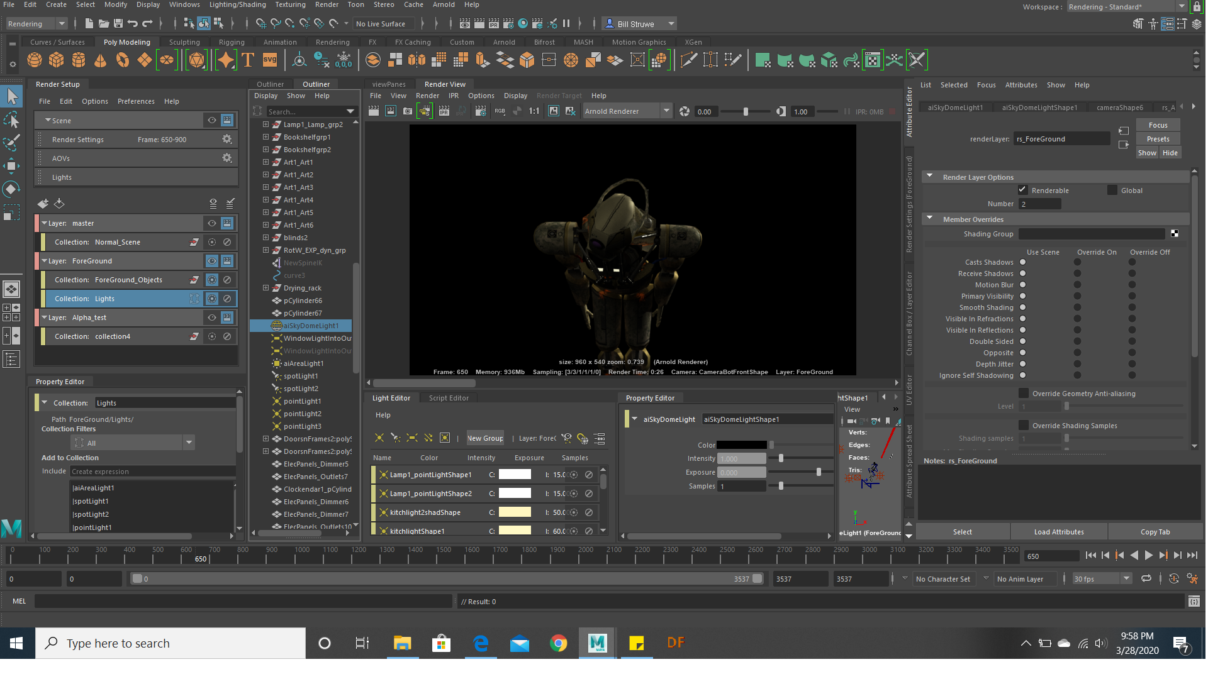Open the Arnold menu in the menu bar
1208x679 pixels.
444,4
